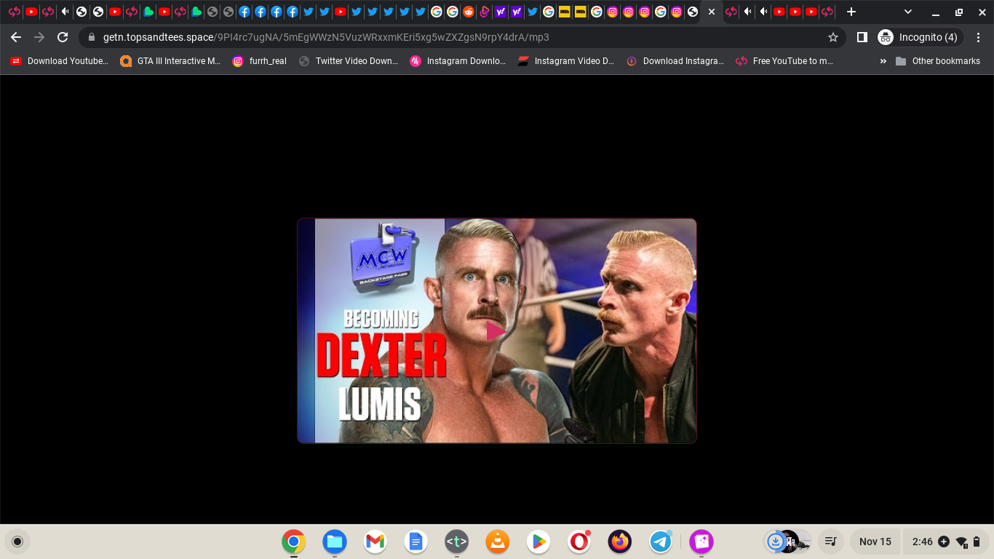Open the Download Youtube bookmark
The image size is (994, 559).
tap(59, 61)
